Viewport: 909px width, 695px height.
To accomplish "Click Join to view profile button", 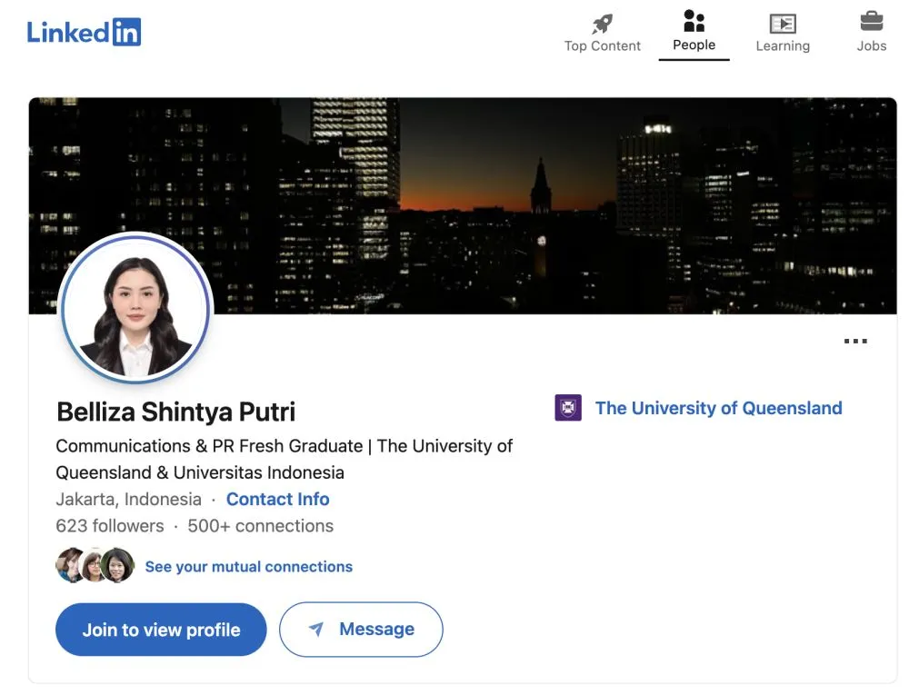I will (x=161, y=630).
